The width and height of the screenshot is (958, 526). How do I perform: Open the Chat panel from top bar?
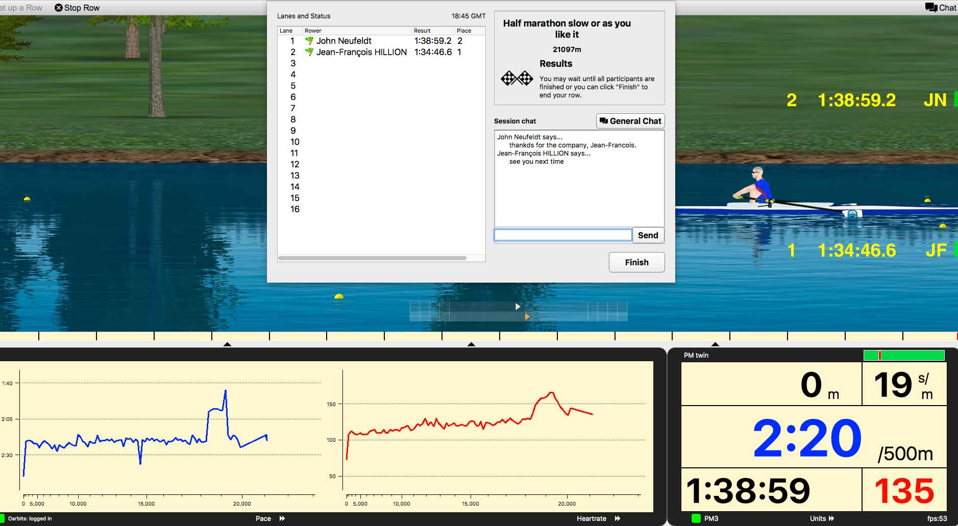click(941, 8)
